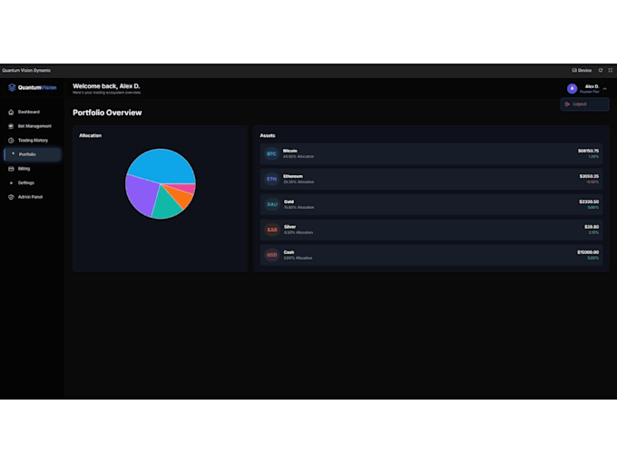The height and width of the screenshot is (463, 617).
Task: Select the Cash USD asset row
Action: pyautogui.click(x=431, y=255)
